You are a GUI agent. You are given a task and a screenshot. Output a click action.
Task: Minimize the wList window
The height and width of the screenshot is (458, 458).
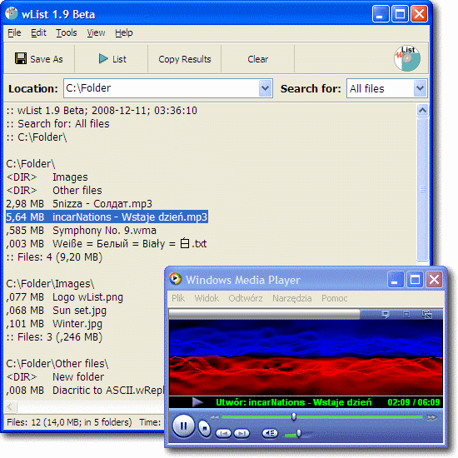point(381,13)
